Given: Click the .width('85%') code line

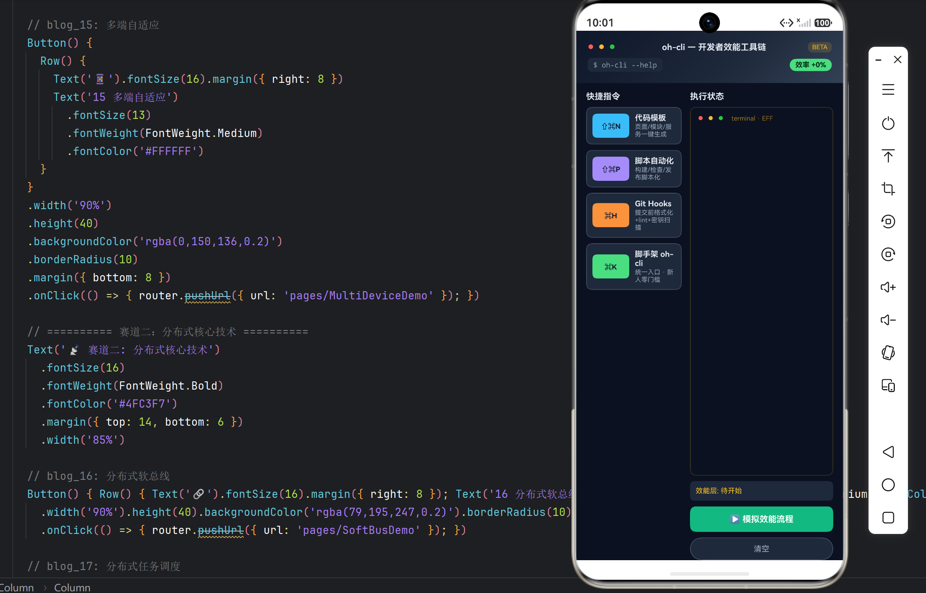Looking at the screenshot, I should click(x=83, y=440).
